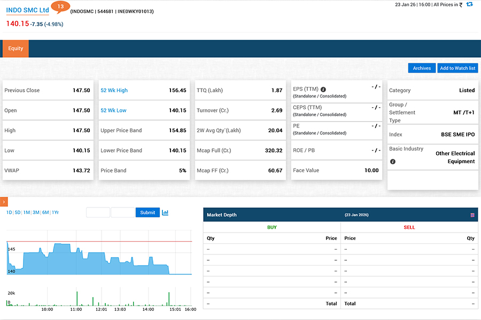Select the 1D chart range
The height and width of the screenshot is (320, 481).
[9, 212]
